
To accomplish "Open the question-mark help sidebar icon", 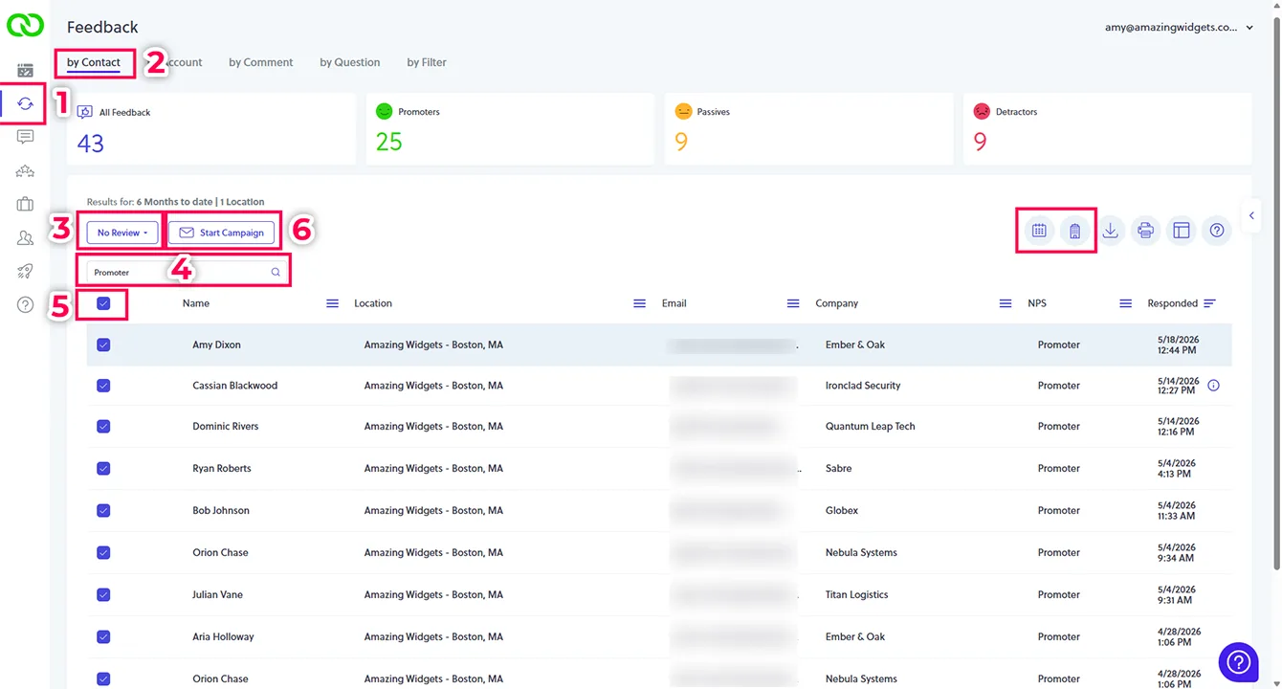I will click(x=25, y=305).
